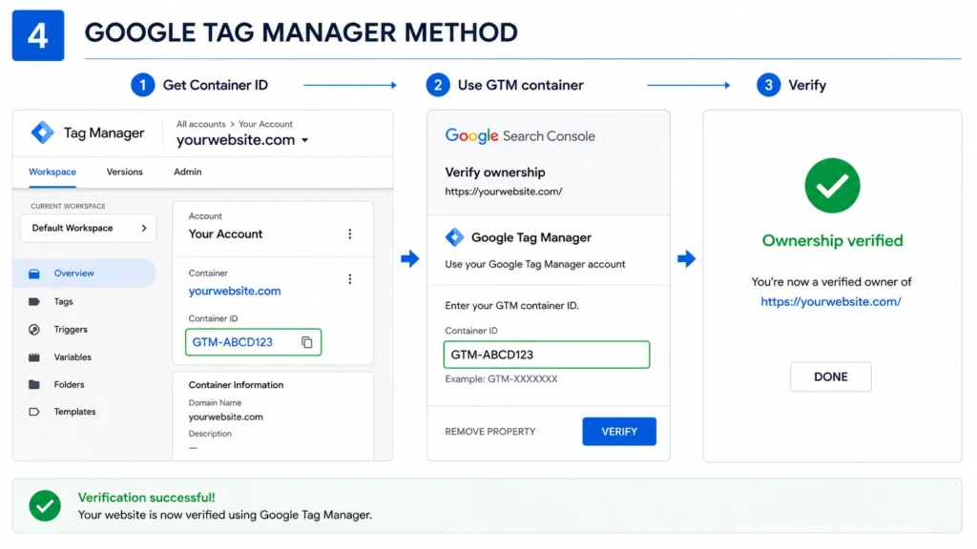Viewport: 977px width, 549px height.
Task: Switch to the Workspace tab
Action: (x=52, y=172)
